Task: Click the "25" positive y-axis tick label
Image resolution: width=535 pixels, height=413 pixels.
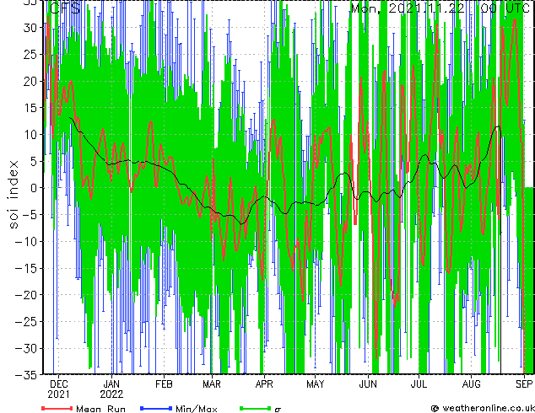Action: point(30,54)
